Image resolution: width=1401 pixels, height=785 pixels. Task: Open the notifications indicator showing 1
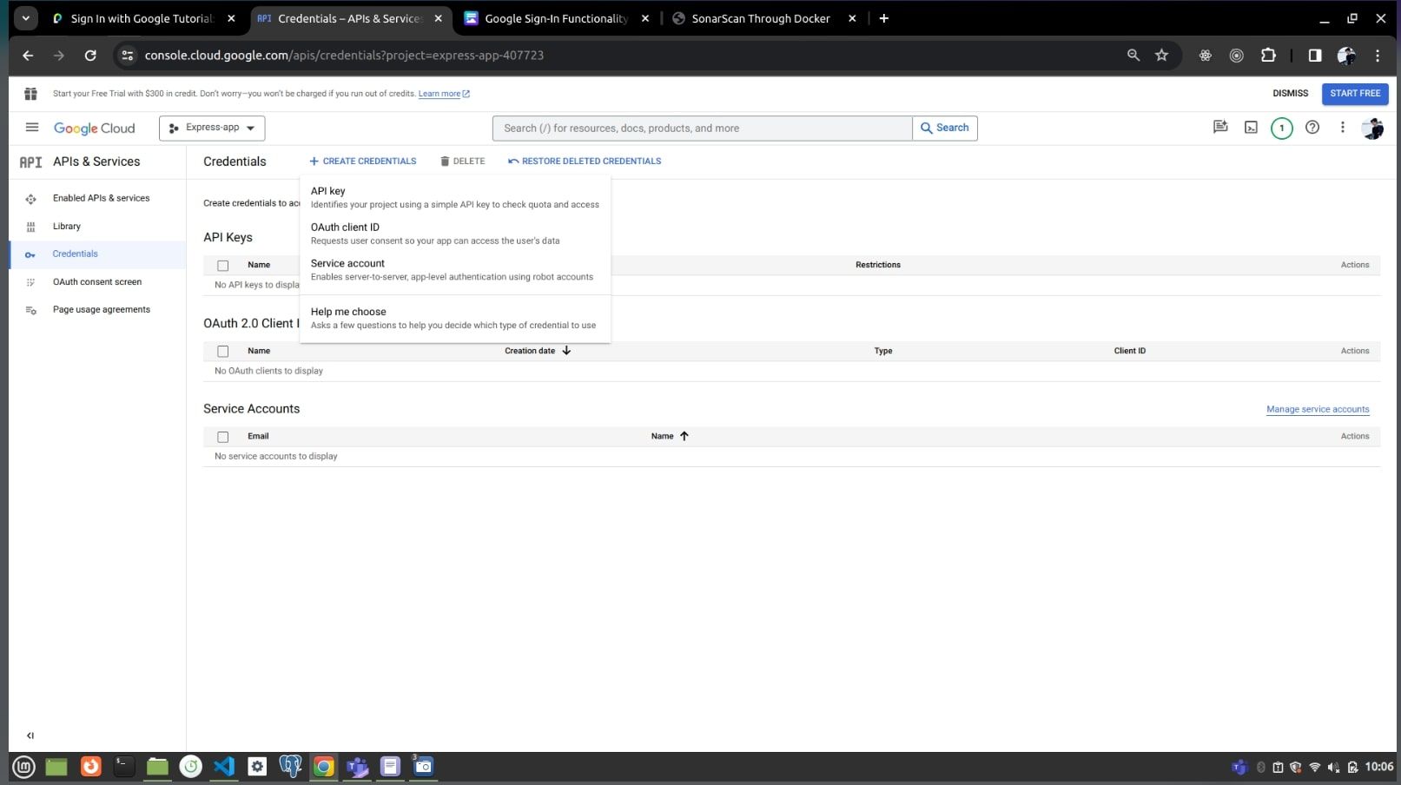click(1281, 129)
